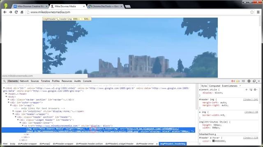Click the red errors count indicator
The width and height of the screenshot is (263, 147).
pos(233,81)
